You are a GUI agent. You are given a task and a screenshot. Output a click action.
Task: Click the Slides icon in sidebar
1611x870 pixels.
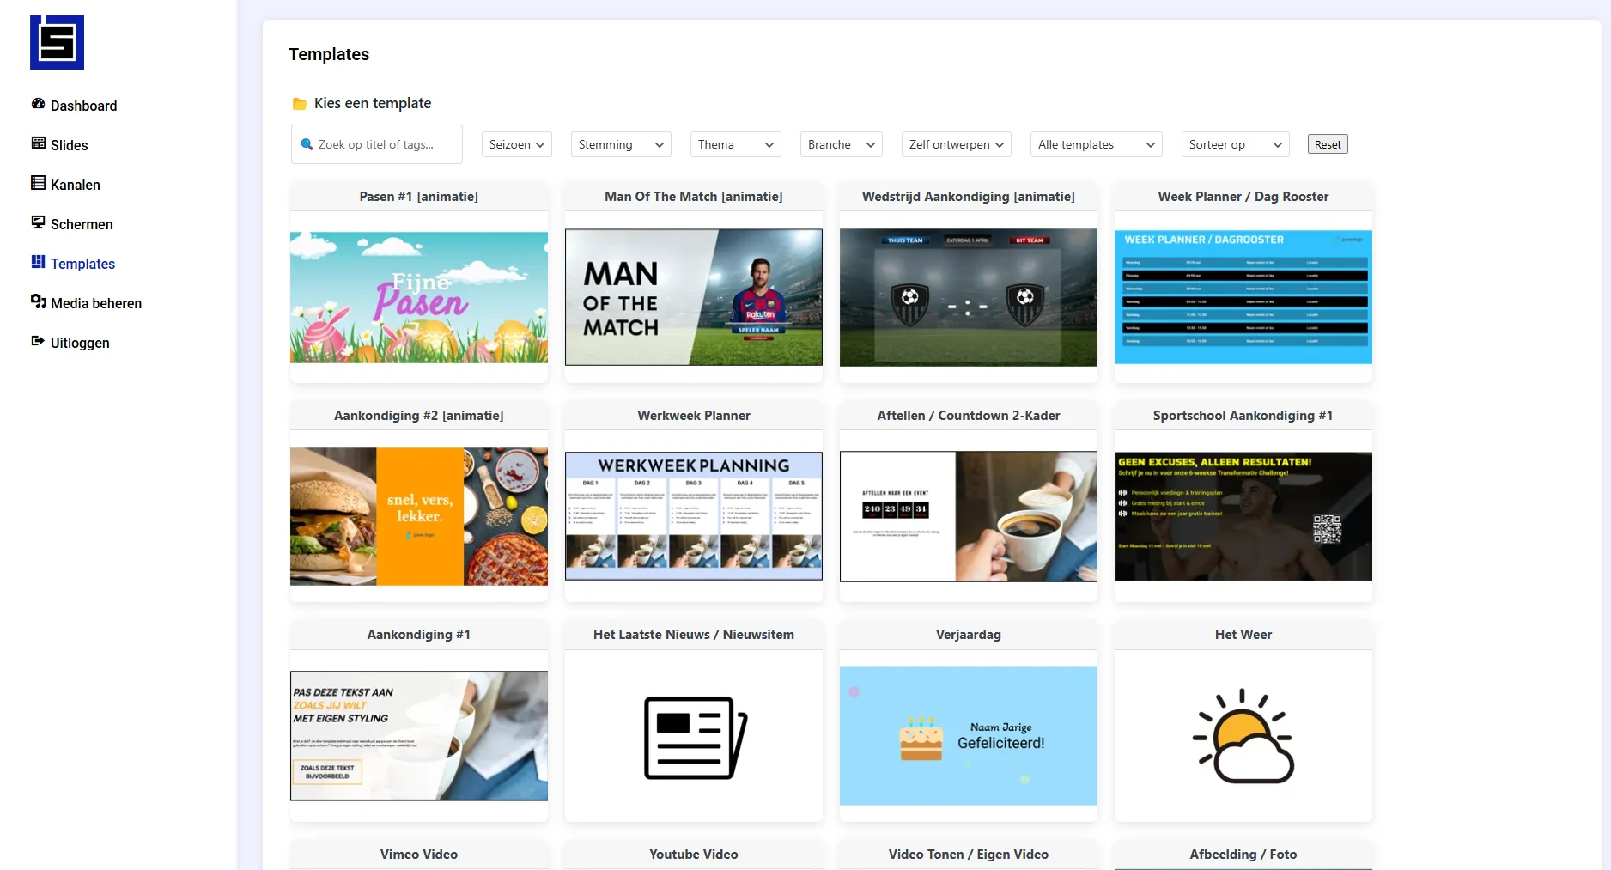coord(38,143)
